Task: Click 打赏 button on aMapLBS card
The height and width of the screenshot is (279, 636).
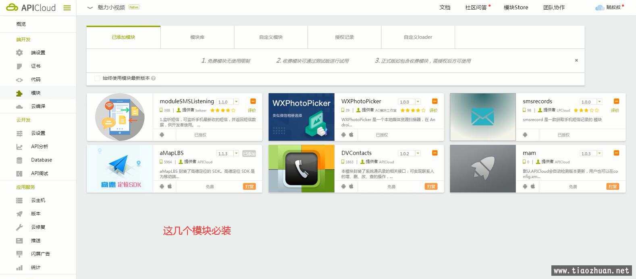Action: [x=249, y=186]
